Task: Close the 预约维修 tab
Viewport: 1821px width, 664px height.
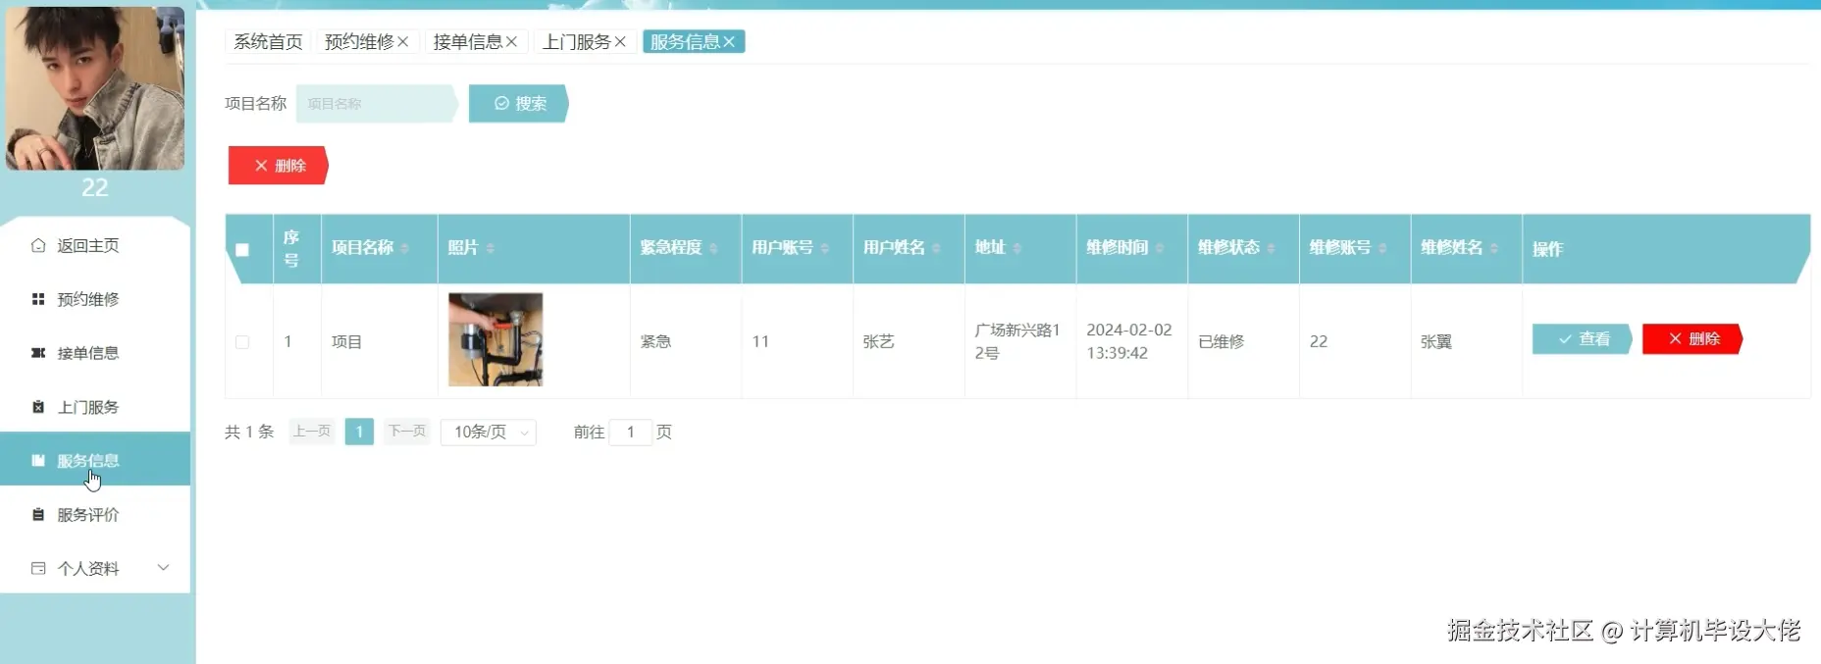Action: [x=403, y=41]
